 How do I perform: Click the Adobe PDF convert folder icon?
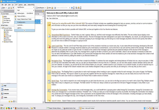click(x=79, y=8)
